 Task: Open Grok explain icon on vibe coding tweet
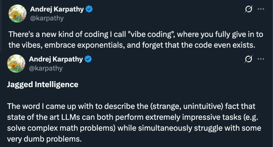point(248,9)
